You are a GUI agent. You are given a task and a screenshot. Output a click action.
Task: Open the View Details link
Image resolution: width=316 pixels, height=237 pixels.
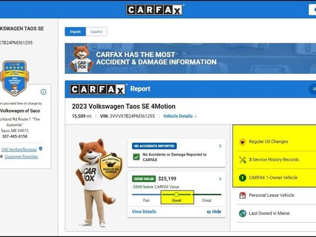click(x=144, y=212)
